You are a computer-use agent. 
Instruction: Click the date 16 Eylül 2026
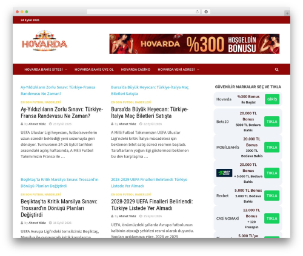62,223
